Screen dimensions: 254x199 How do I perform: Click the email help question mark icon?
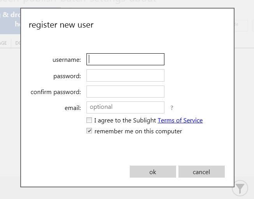[x=172, y=108]
